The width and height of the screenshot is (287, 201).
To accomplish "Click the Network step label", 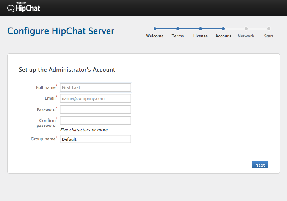I will click(x=246, y=36).
